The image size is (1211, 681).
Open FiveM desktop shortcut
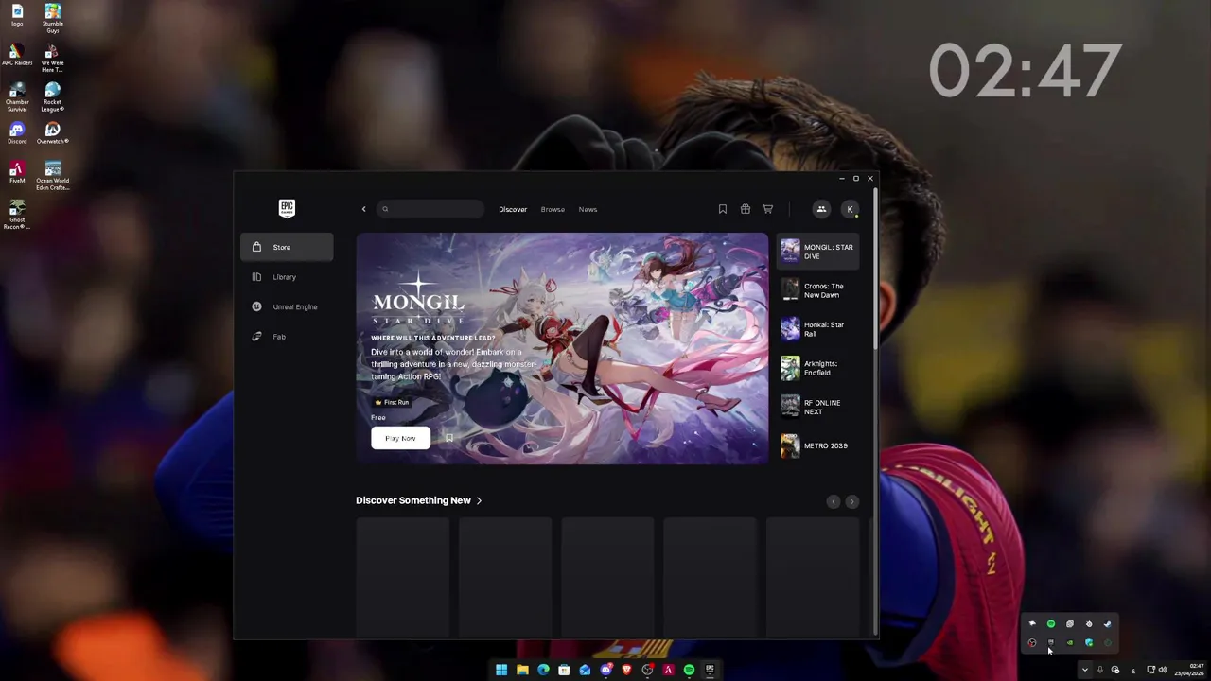(17, 173)
